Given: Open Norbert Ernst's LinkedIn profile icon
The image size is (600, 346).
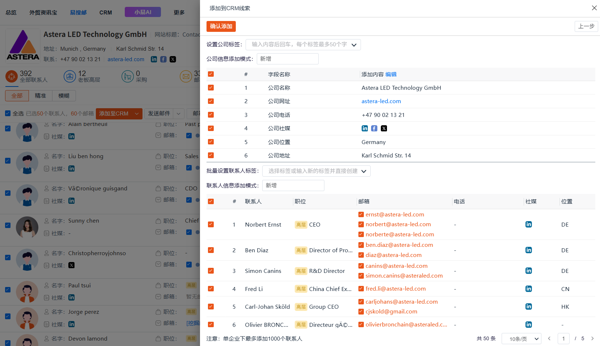Looking at the screenshot, I should click(x=528, y=224).
